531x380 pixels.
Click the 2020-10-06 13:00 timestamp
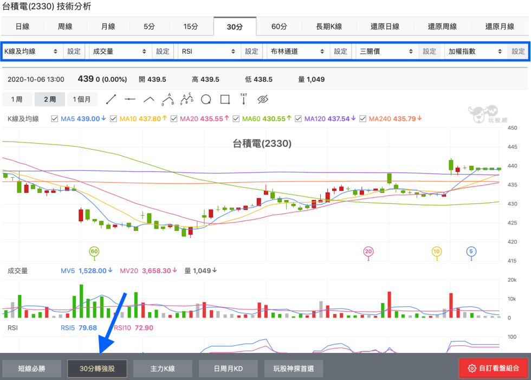point(36,80)
